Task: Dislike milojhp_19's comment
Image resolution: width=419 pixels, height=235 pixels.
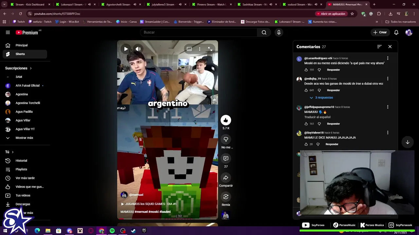Action: tap(319, 90)
